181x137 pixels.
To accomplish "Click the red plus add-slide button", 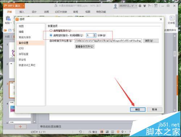I will point(20,127).
